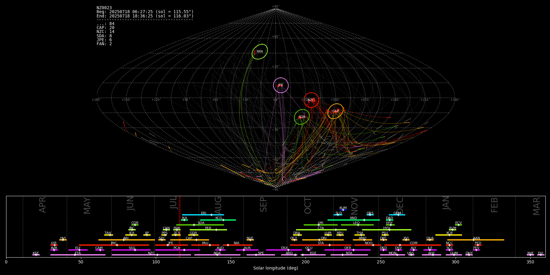Image resolution: width=550 pixels, height=275 pixels.
Task: Click the LMI shower bar in the timeline
Action: (321, 225)
